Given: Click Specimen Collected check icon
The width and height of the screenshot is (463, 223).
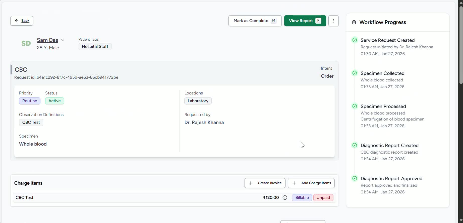Looking at the screenshot, I should 355,73.
